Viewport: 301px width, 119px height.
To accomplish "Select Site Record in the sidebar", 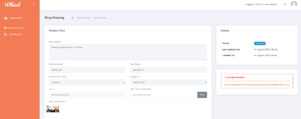I will tap(15, 35).
